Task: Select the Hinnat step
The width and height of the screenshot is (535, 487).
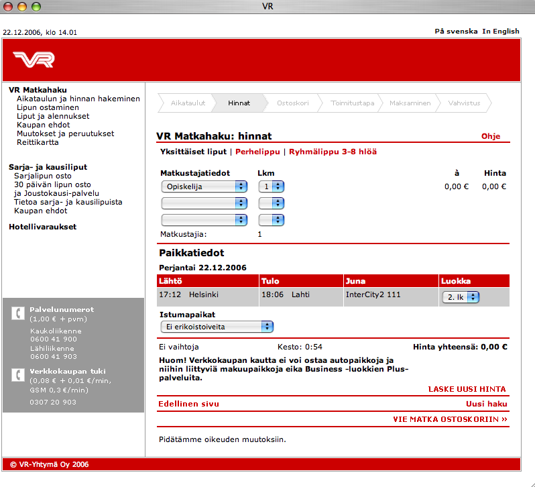Action: click(239, 103)
